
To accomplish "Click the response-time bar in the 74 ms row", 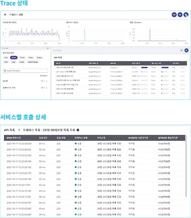I will [x=165, y=67].
